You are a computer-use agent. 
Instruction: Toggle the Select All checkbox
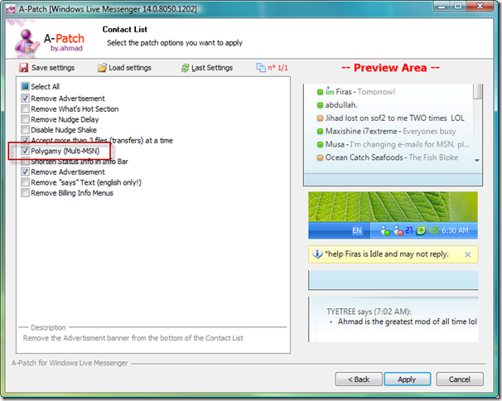25,86
